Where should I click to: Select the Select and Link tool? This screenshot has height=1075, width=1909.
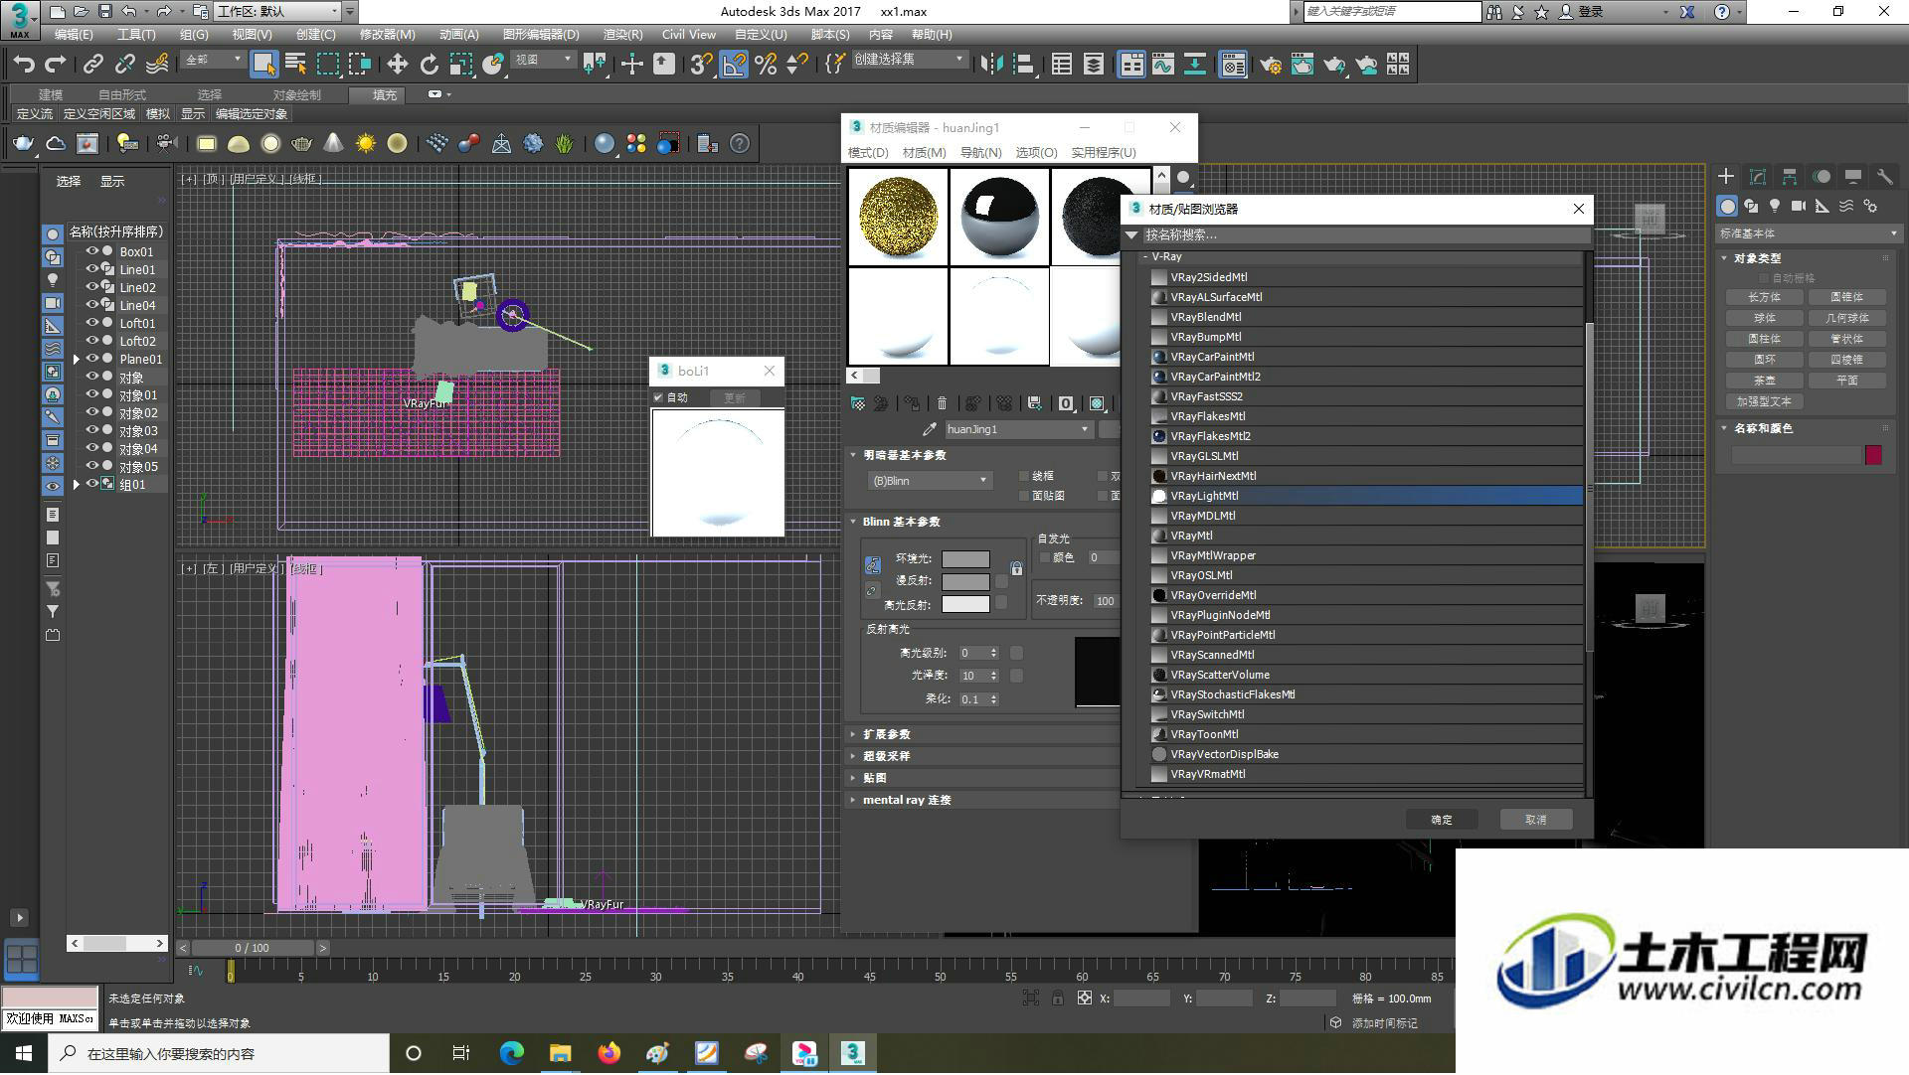click(92, 65)
